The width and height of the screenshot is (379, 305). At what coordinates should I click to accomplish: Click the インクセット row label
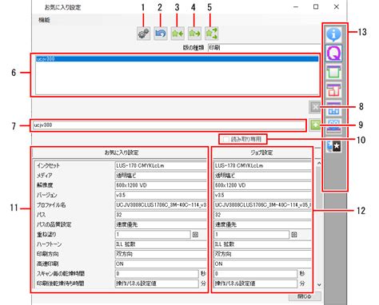(48, 165)
